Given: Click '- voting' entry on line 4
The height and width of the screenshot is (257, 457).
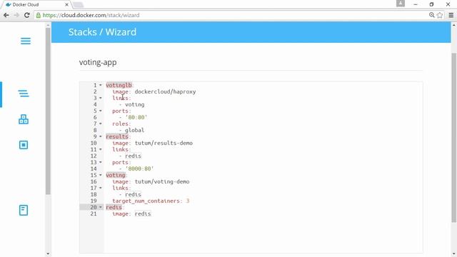Looking at the screenshot, I should (131, 104).
